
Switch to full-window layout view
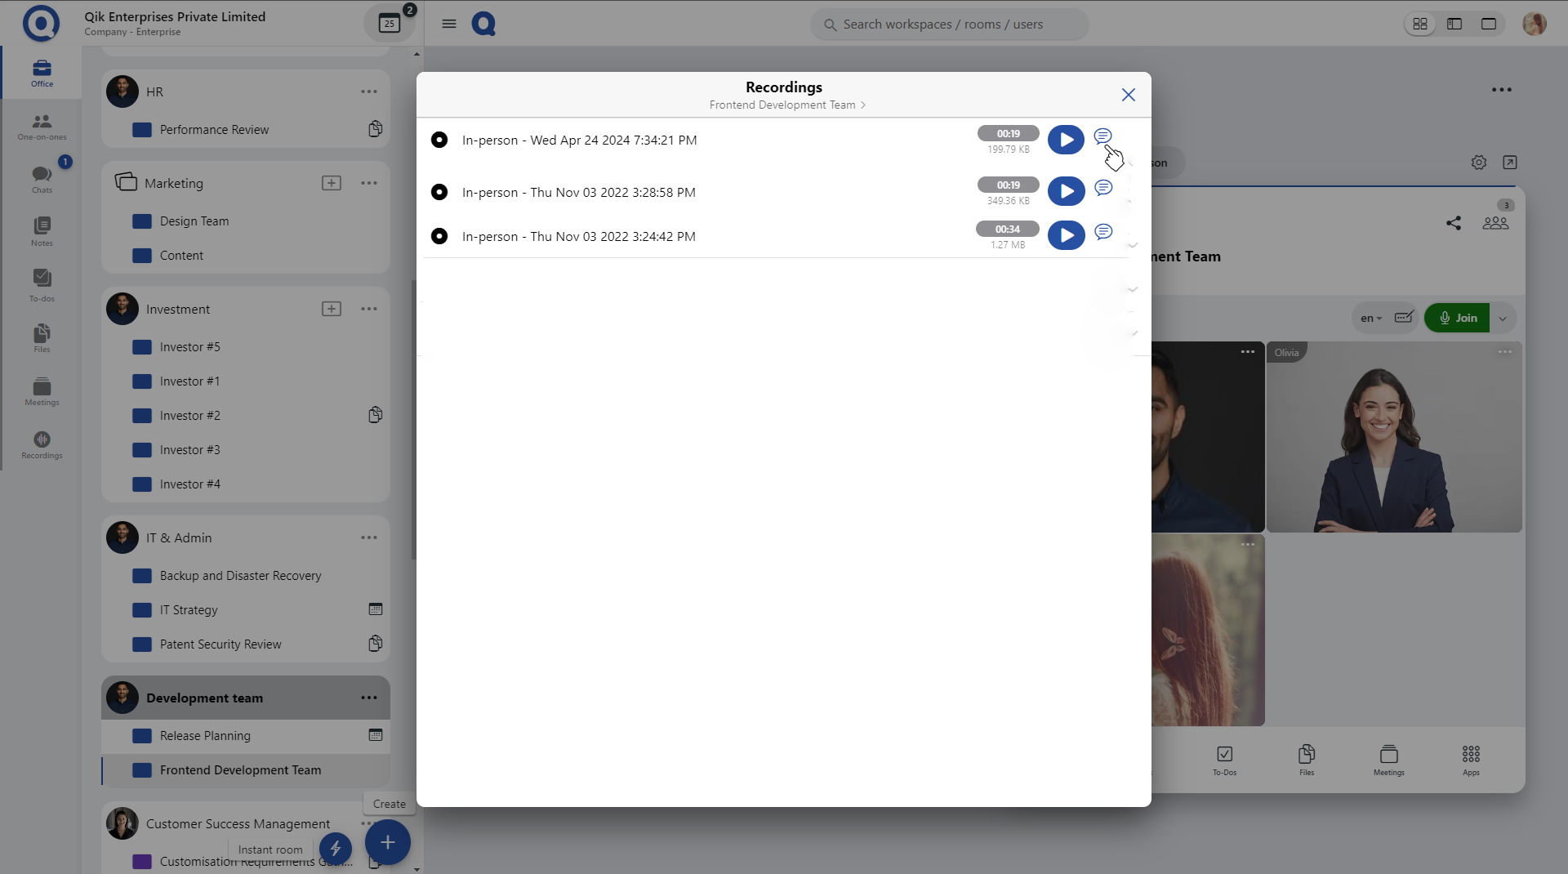click(1488, 24)
